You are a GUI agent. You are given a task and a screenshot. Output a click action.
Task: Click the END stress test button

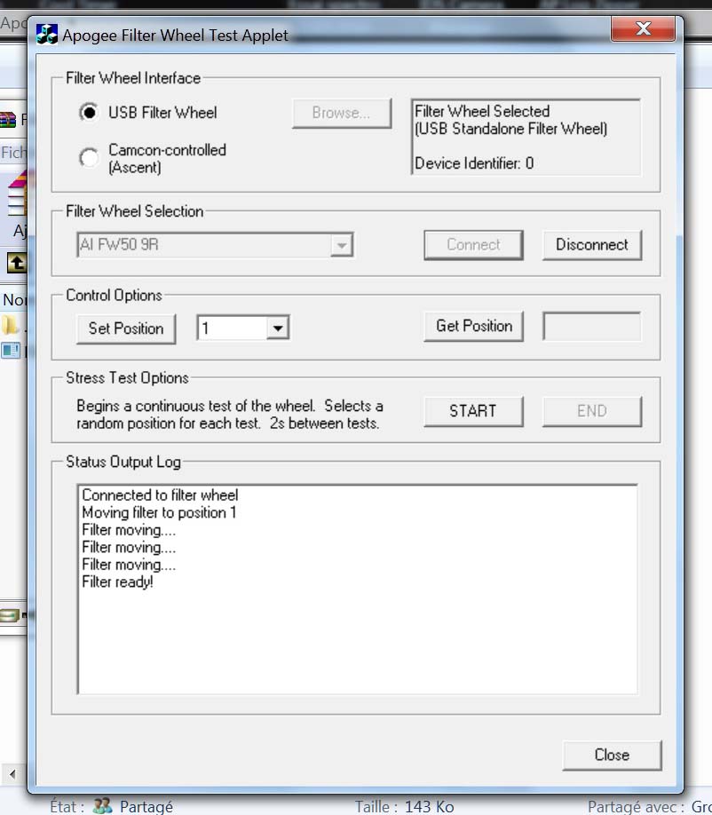(591, 411)
